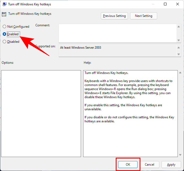Close the dialog with the X button
Screen dimensions: 184x171
178,4
